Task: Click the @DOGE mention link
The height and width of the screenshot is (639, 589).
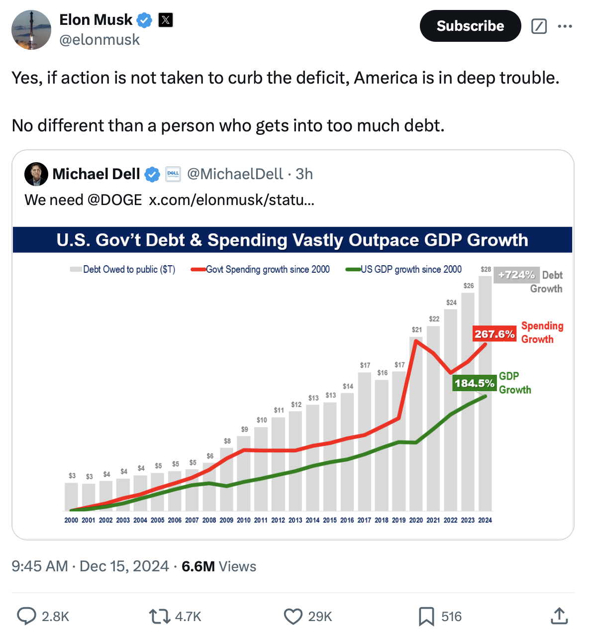Action: (114, 200)
